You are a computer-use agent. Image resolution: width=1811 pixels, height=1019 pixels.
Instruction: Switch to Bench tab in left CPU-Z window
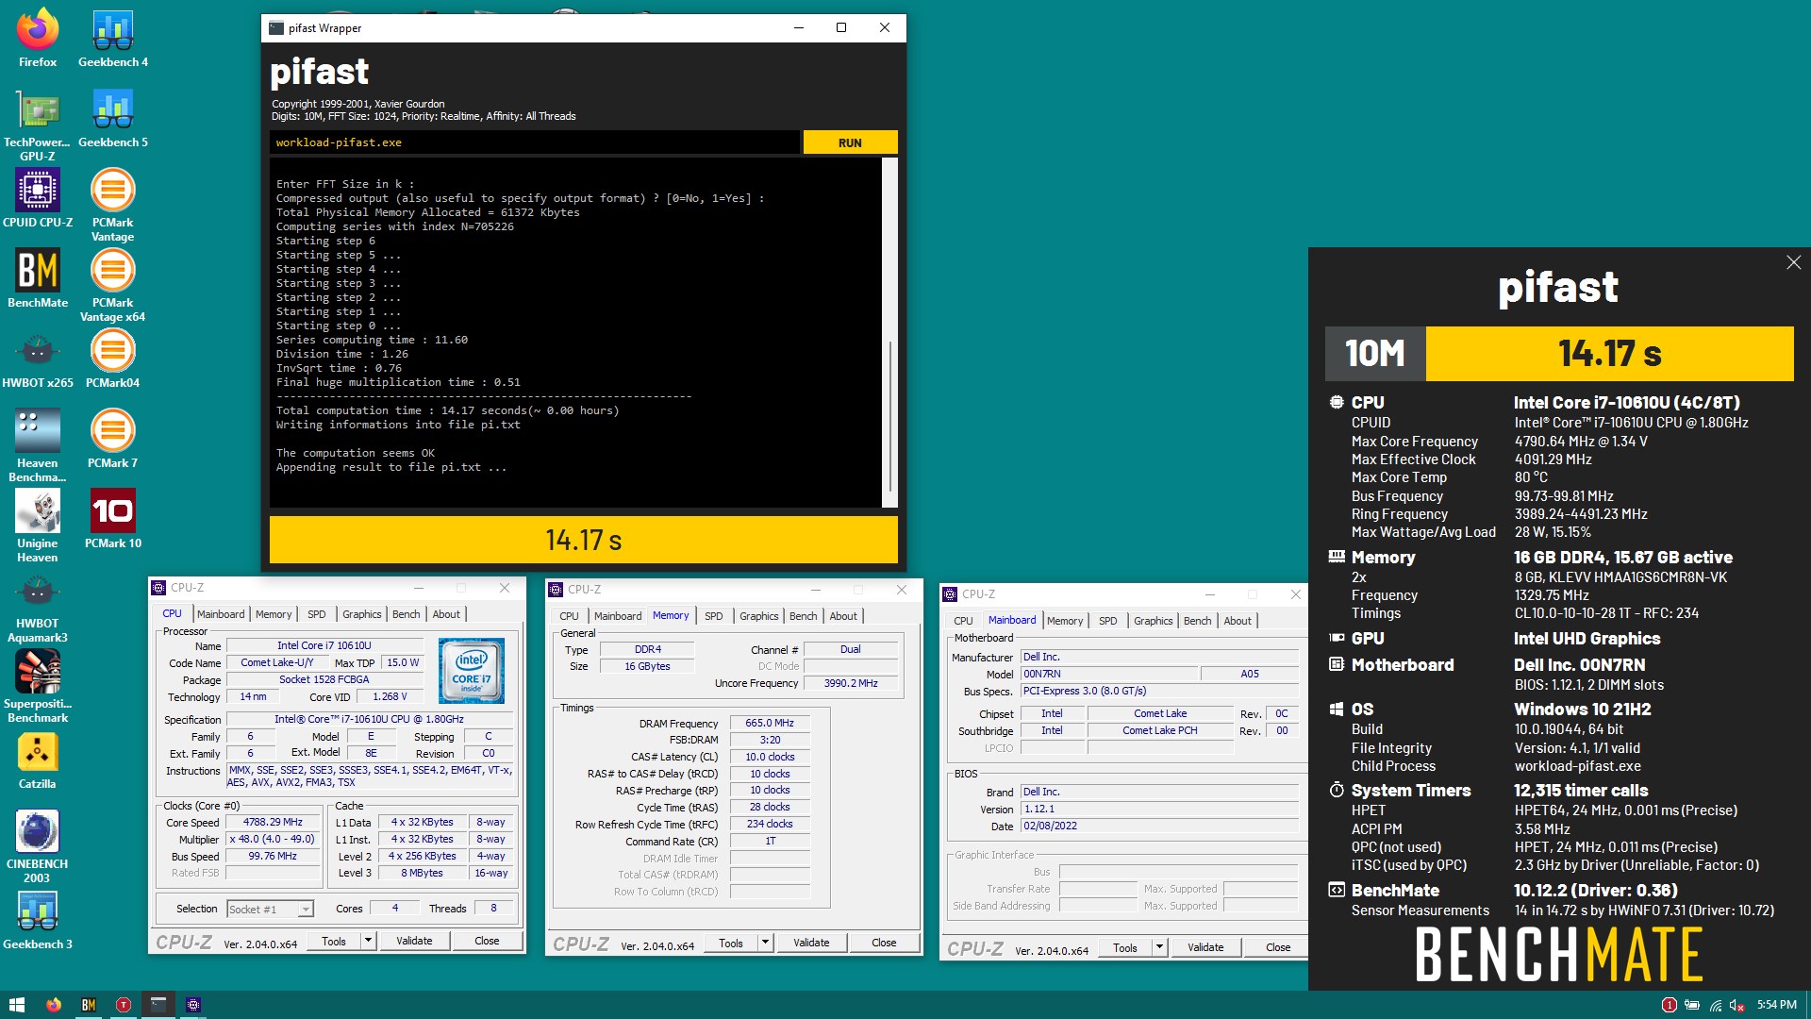[407, 614]
